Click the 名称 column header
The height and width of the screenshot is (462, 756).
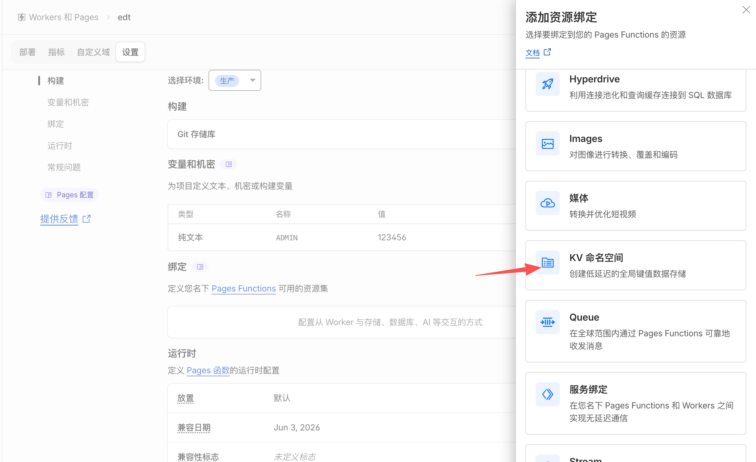[x=283, y=214]
